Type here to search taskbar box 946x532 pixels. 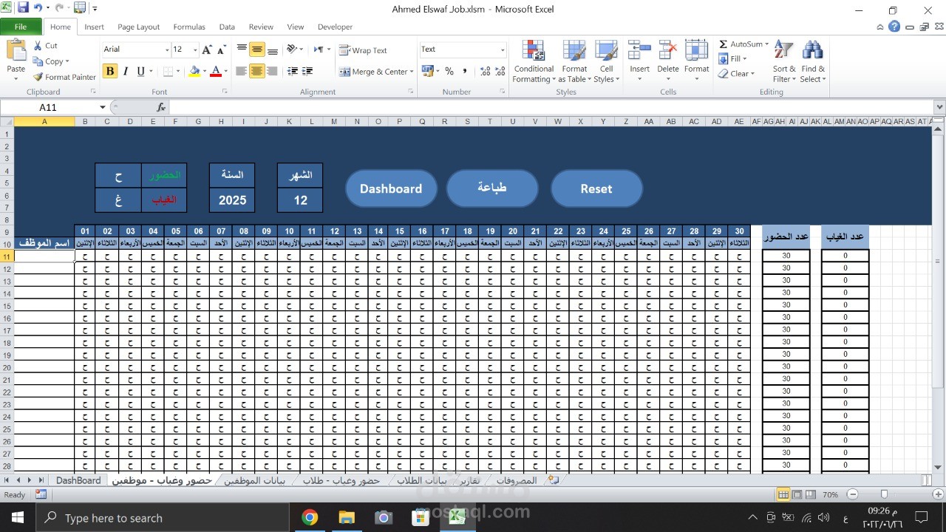(163, 518)
